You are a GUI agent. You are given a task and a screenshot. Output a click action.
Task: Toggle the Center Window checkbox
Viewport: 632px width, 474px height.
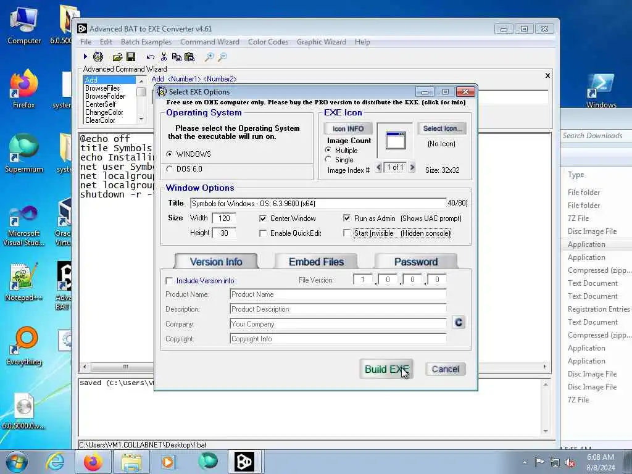[263, 218]
